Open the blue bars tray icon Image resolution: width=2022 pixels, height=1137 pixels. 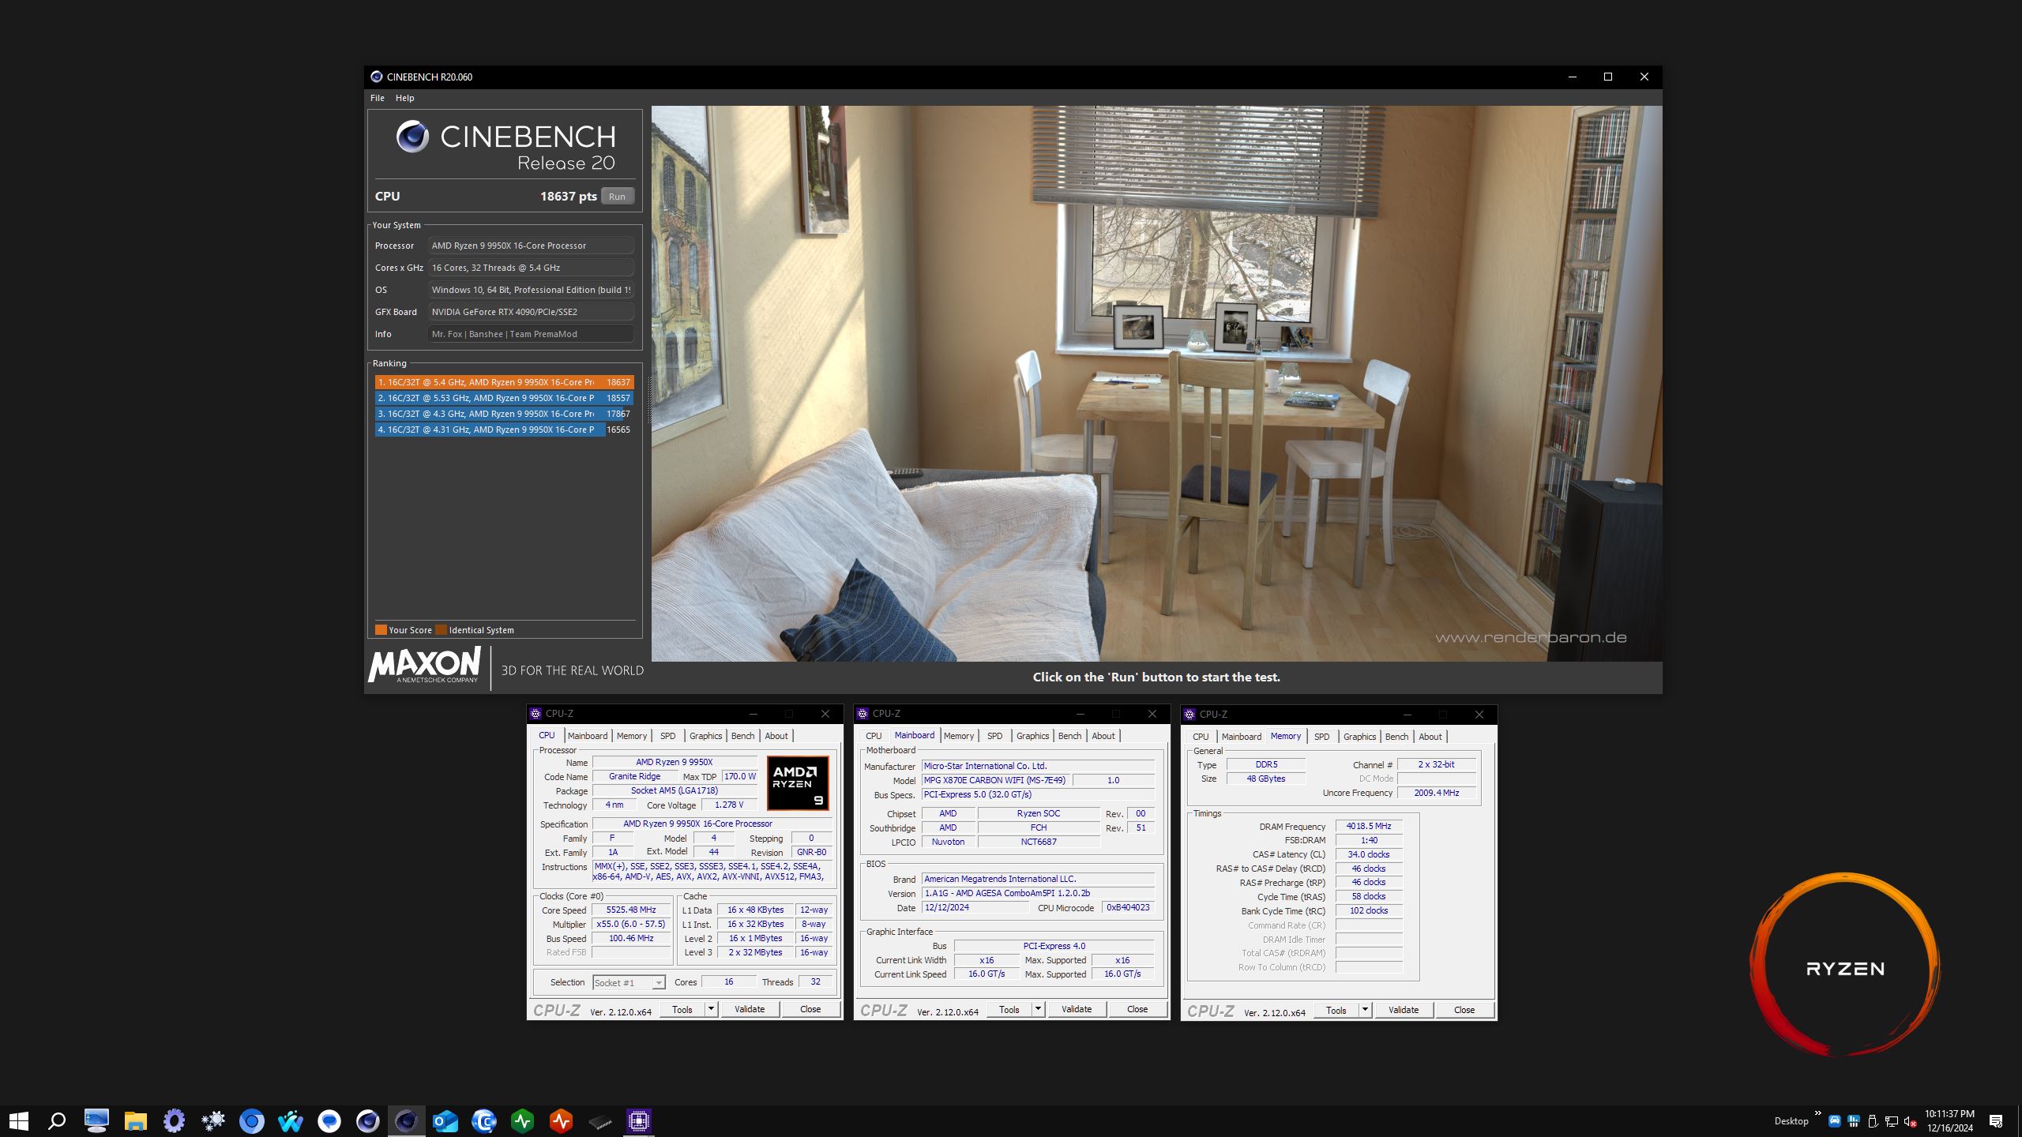tap(1853, 1121)
